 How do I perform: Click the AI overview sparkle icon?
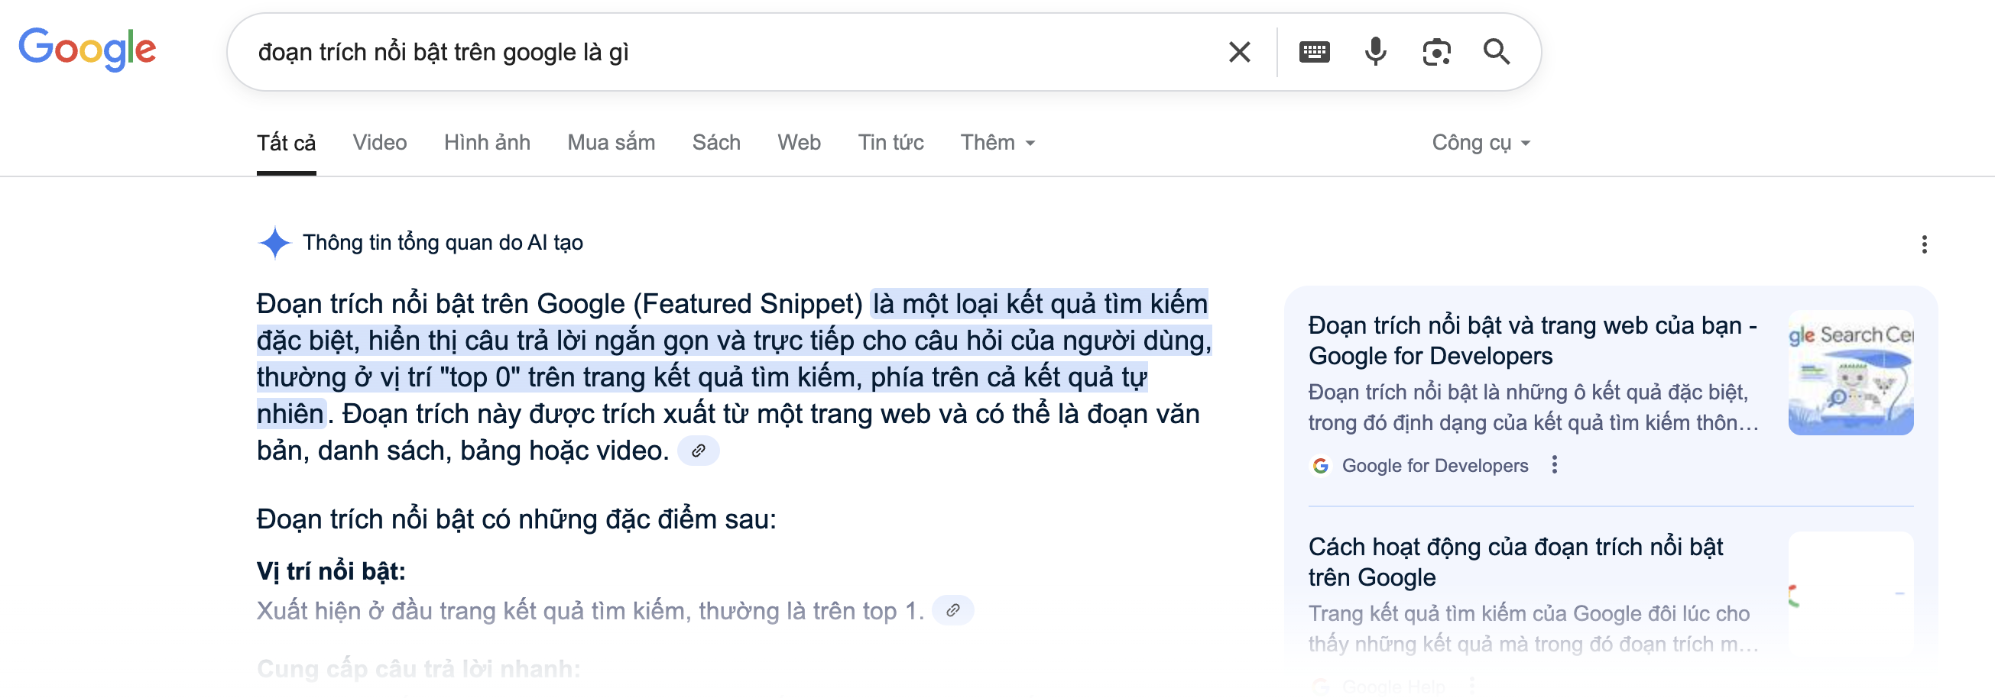(274, 243)
